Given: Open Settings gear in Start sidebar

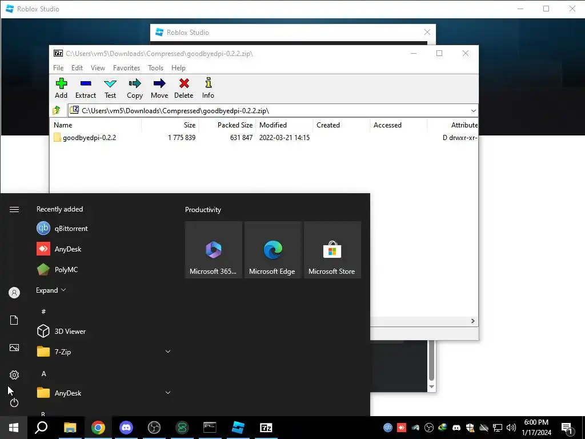Looking at the screenshot, I should coord(14,375).
